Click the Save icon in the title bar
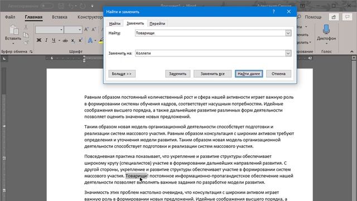Screen dimensions: 357x201 click(61, 6)
